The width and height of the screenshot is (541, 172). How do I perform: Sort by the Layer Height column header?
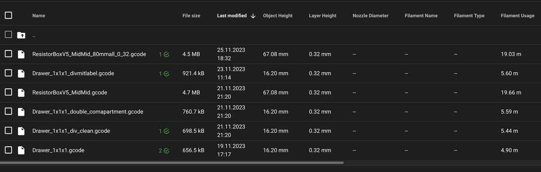pyautogui.click(x=322, y=16)
